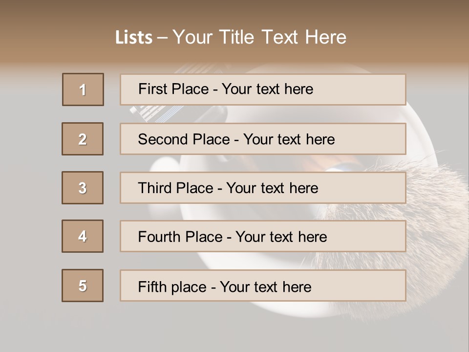The width and height of the screenshot is (469, 352).
Task: Select the Fourth Place text box
Action: [x=263, y=236]
